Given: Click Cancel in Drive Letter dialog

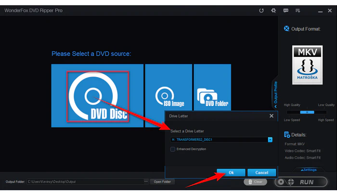Looking at the screenshot, I should pyautogui.click(x=261, y=172).
